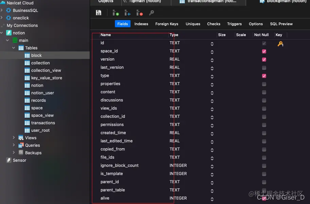Viewport: 310px width, 204px height.
Task: Click the Sensor connection icon
Action: coord(9,160)
